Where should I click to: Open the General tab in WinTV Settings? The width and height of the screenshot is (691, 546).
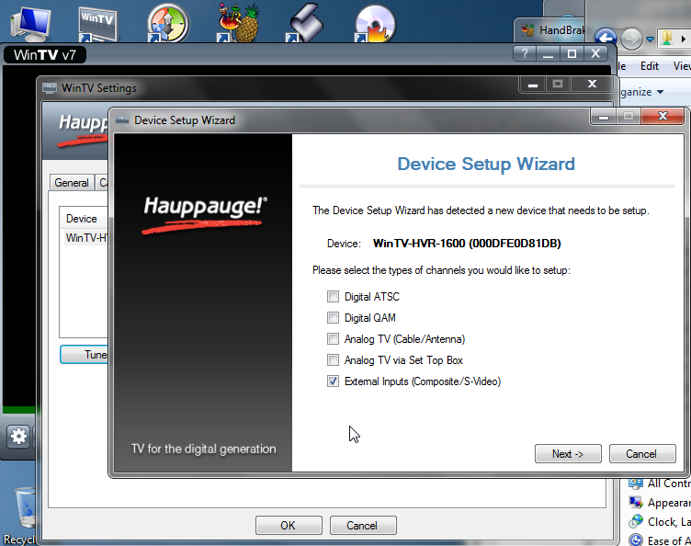pos(72,182)
